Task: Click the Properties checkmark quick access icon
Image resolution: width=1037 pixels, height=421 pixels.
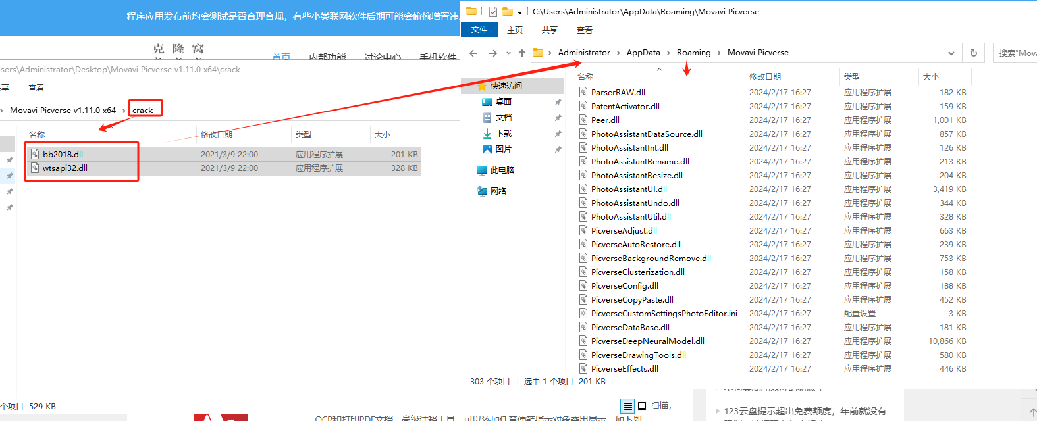Action: coord(492,11)
